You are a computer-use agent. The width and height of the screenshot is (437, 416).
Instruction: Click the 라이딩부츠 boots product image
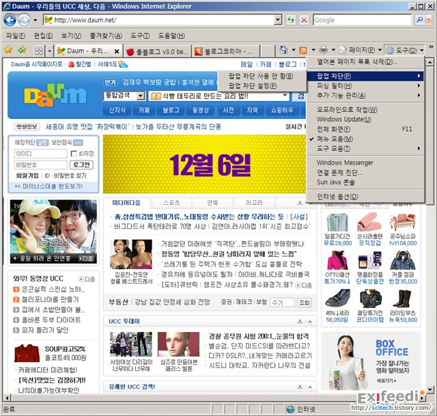pos(403,299)
